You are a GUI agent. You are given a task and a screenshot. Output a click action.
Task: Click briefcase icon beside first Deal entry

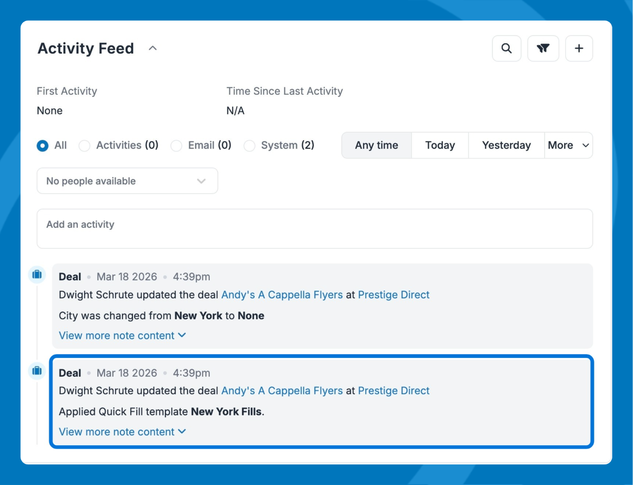point(37,274)
